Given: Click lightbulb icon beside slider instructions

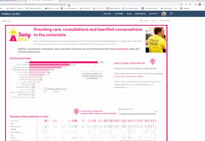Looking at the screenshot, I should pyautogui.click(x=76, y=111).
